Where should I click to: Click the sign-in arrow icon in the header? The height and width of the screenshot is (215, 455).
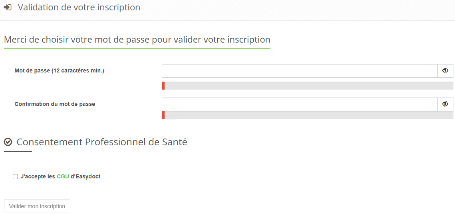pyautogui.click(x=8, y=7)
